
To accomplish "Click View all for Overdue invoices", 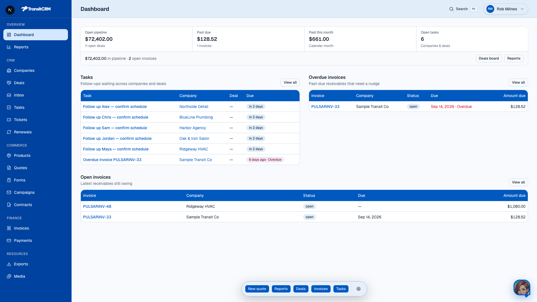I will tap(518, 82).
